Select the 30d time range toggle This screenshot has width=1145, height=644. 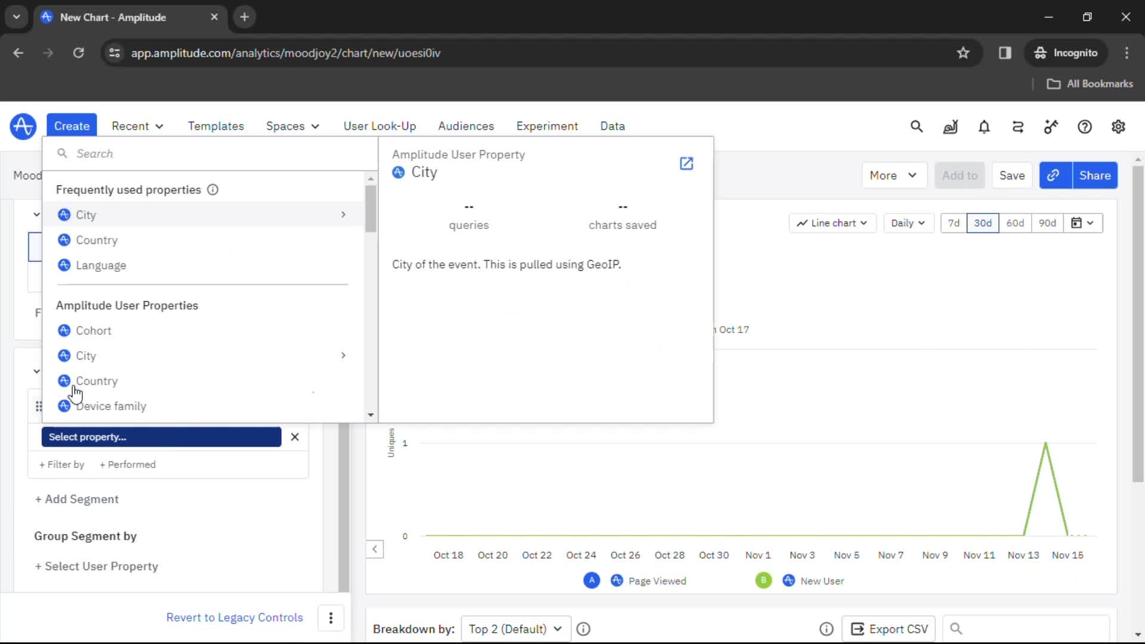click(x=983, y=222)
